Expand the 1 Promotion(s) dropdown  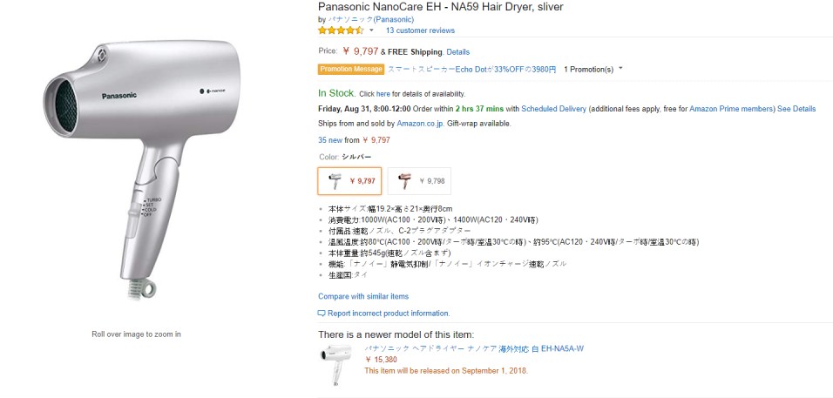click(x=593, y=69)
